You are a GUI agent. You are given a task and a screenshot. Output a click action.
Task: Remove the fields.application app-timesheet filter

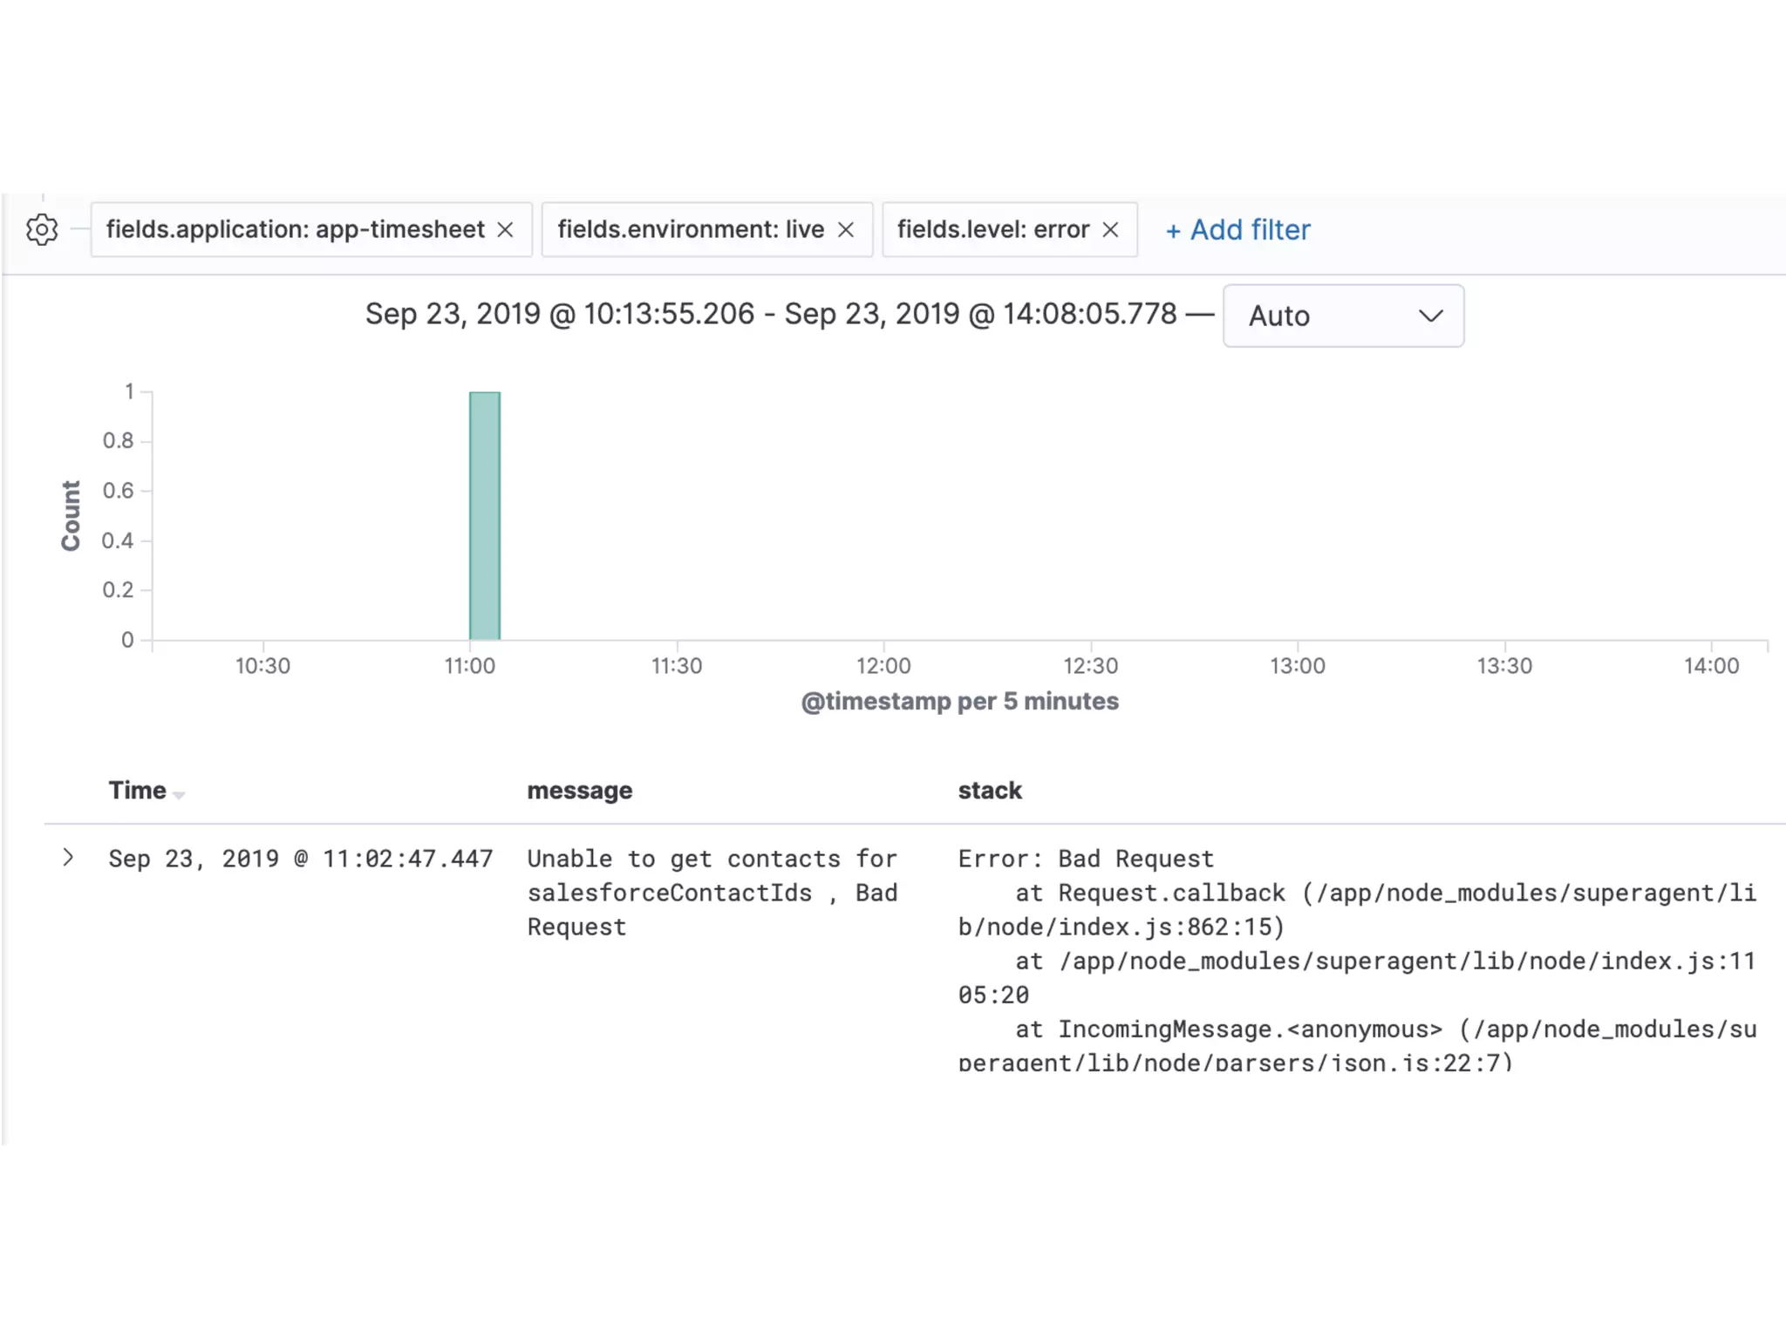tap(505, 229)
